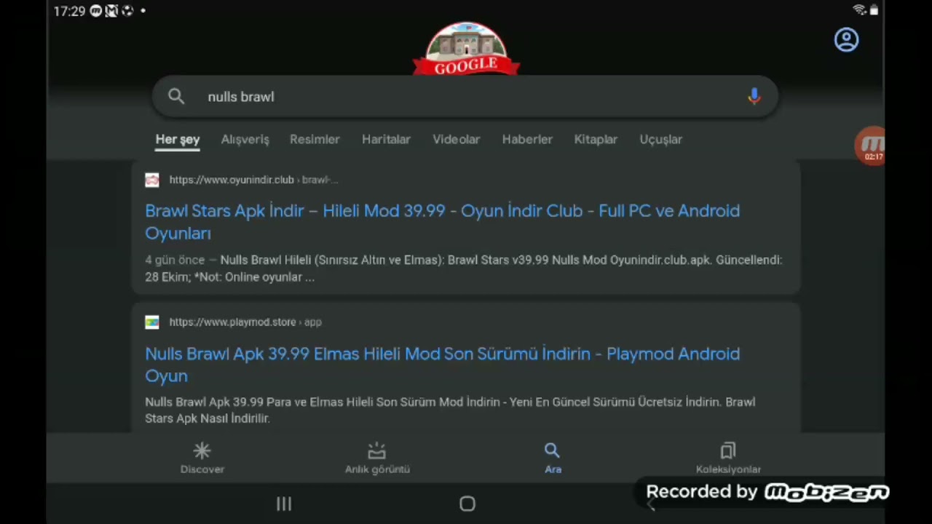Tap the Android home button
932x524 pixels.
pos(467,504)
